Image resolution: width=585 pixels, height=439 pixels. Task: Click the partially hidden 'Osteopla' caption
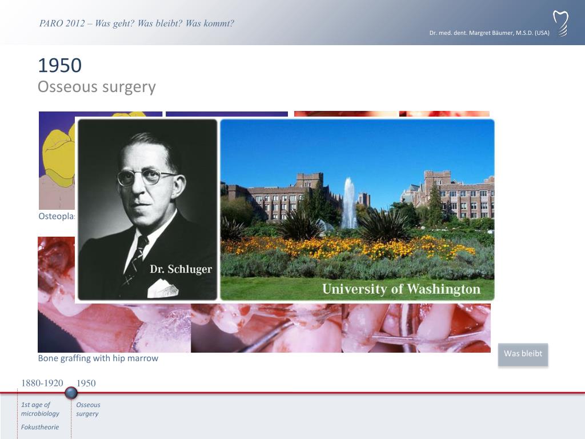click(57, 216)
